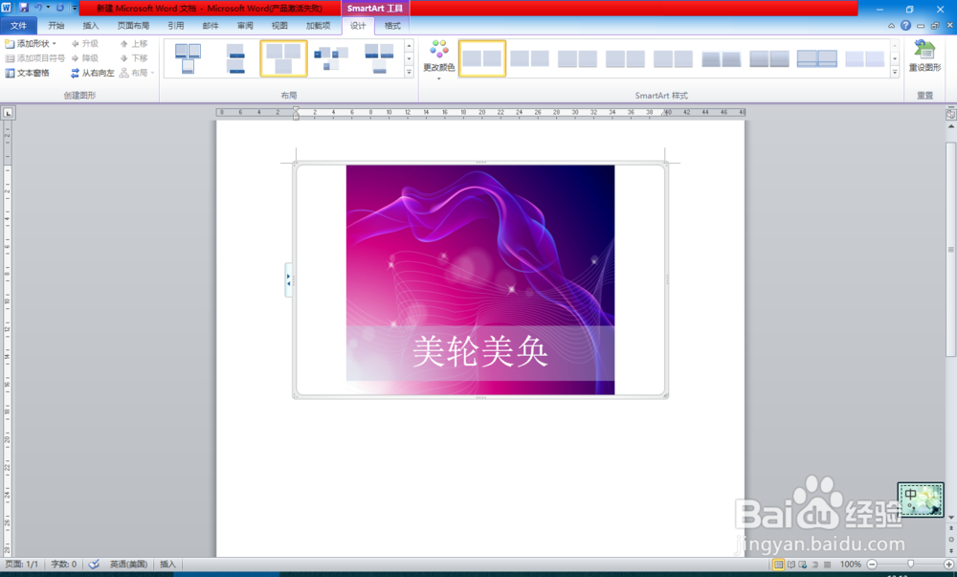Click 英语(美国) language in status bar
Image resolution: width=957 pixels, height=577 pixels.
tap(128, 564)
